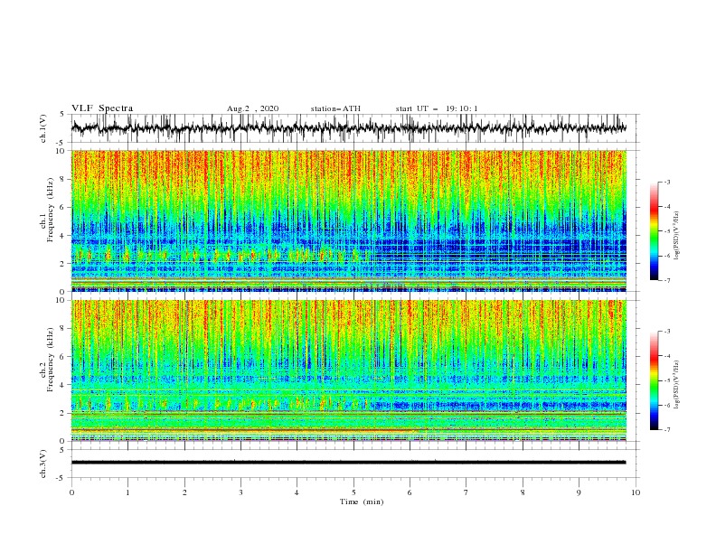Click the "4" tick on the time axis
Viewport: 716px width, 553px height.
[x=297, y=492]
